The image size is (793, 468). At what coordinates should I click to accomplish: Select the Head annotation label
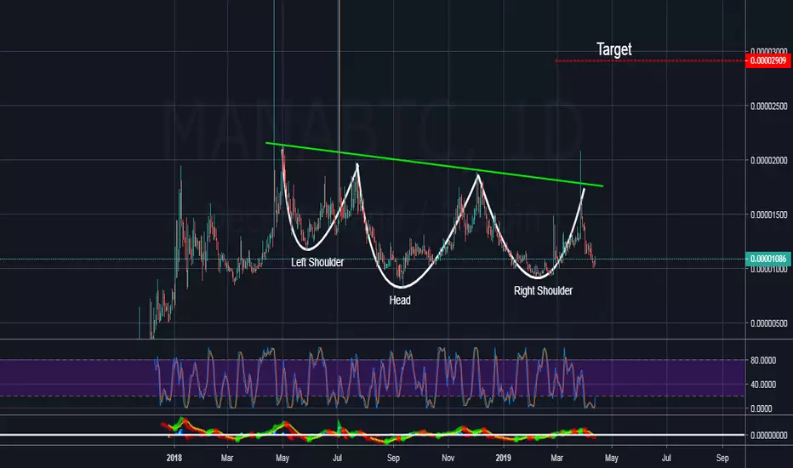[400, 300]
